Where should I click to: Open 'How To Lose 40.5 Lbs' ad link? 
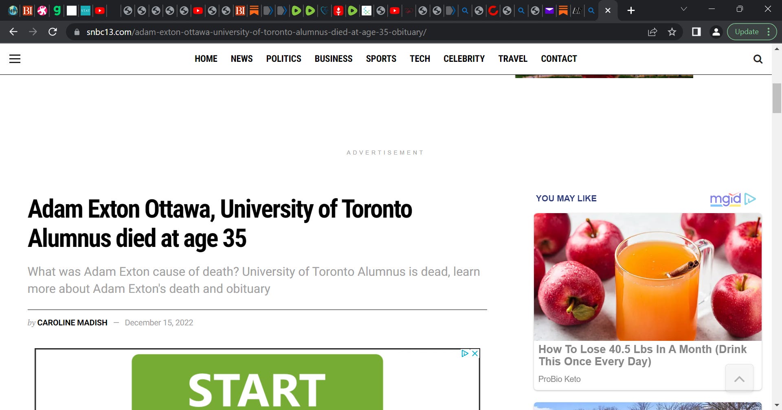[642, 355]
